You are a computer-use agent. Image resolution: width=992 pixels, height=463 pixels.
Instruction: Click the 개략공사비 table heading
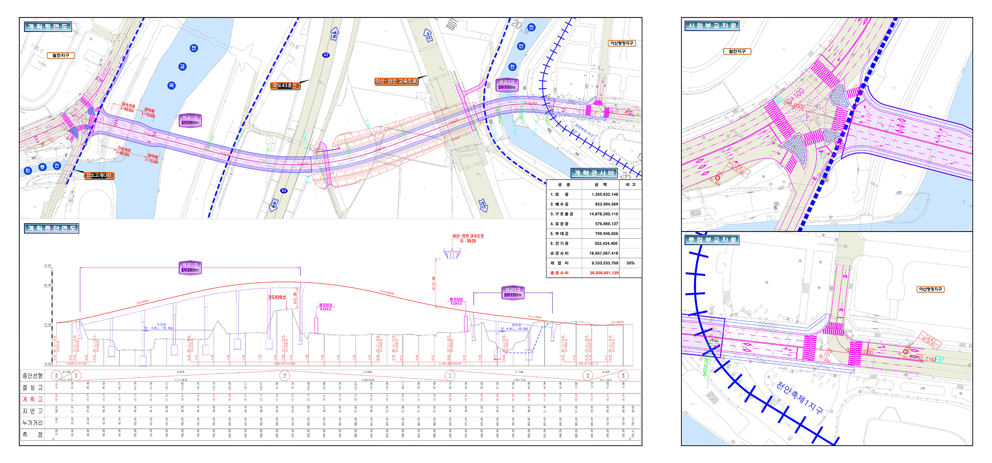click(x=594, y=173)
